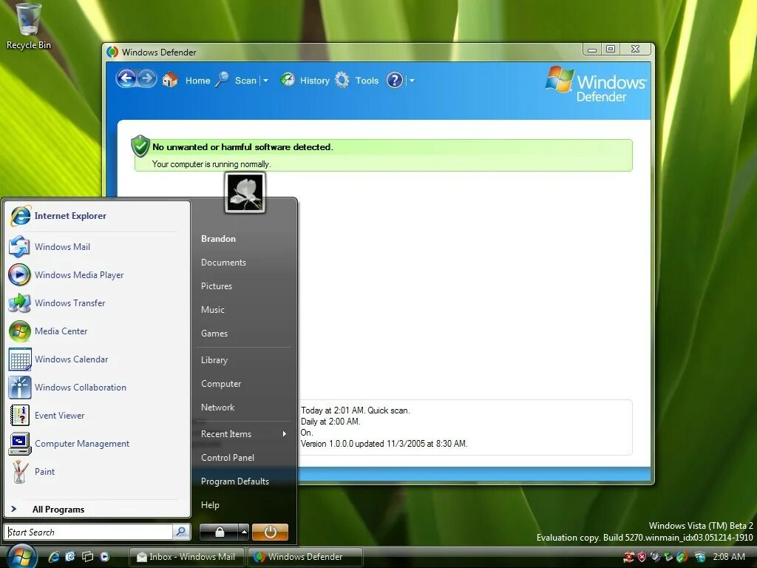Open Windows Calendar from the Start menu
The height and width of the screenshot is (568, 757).
(72, 359)
